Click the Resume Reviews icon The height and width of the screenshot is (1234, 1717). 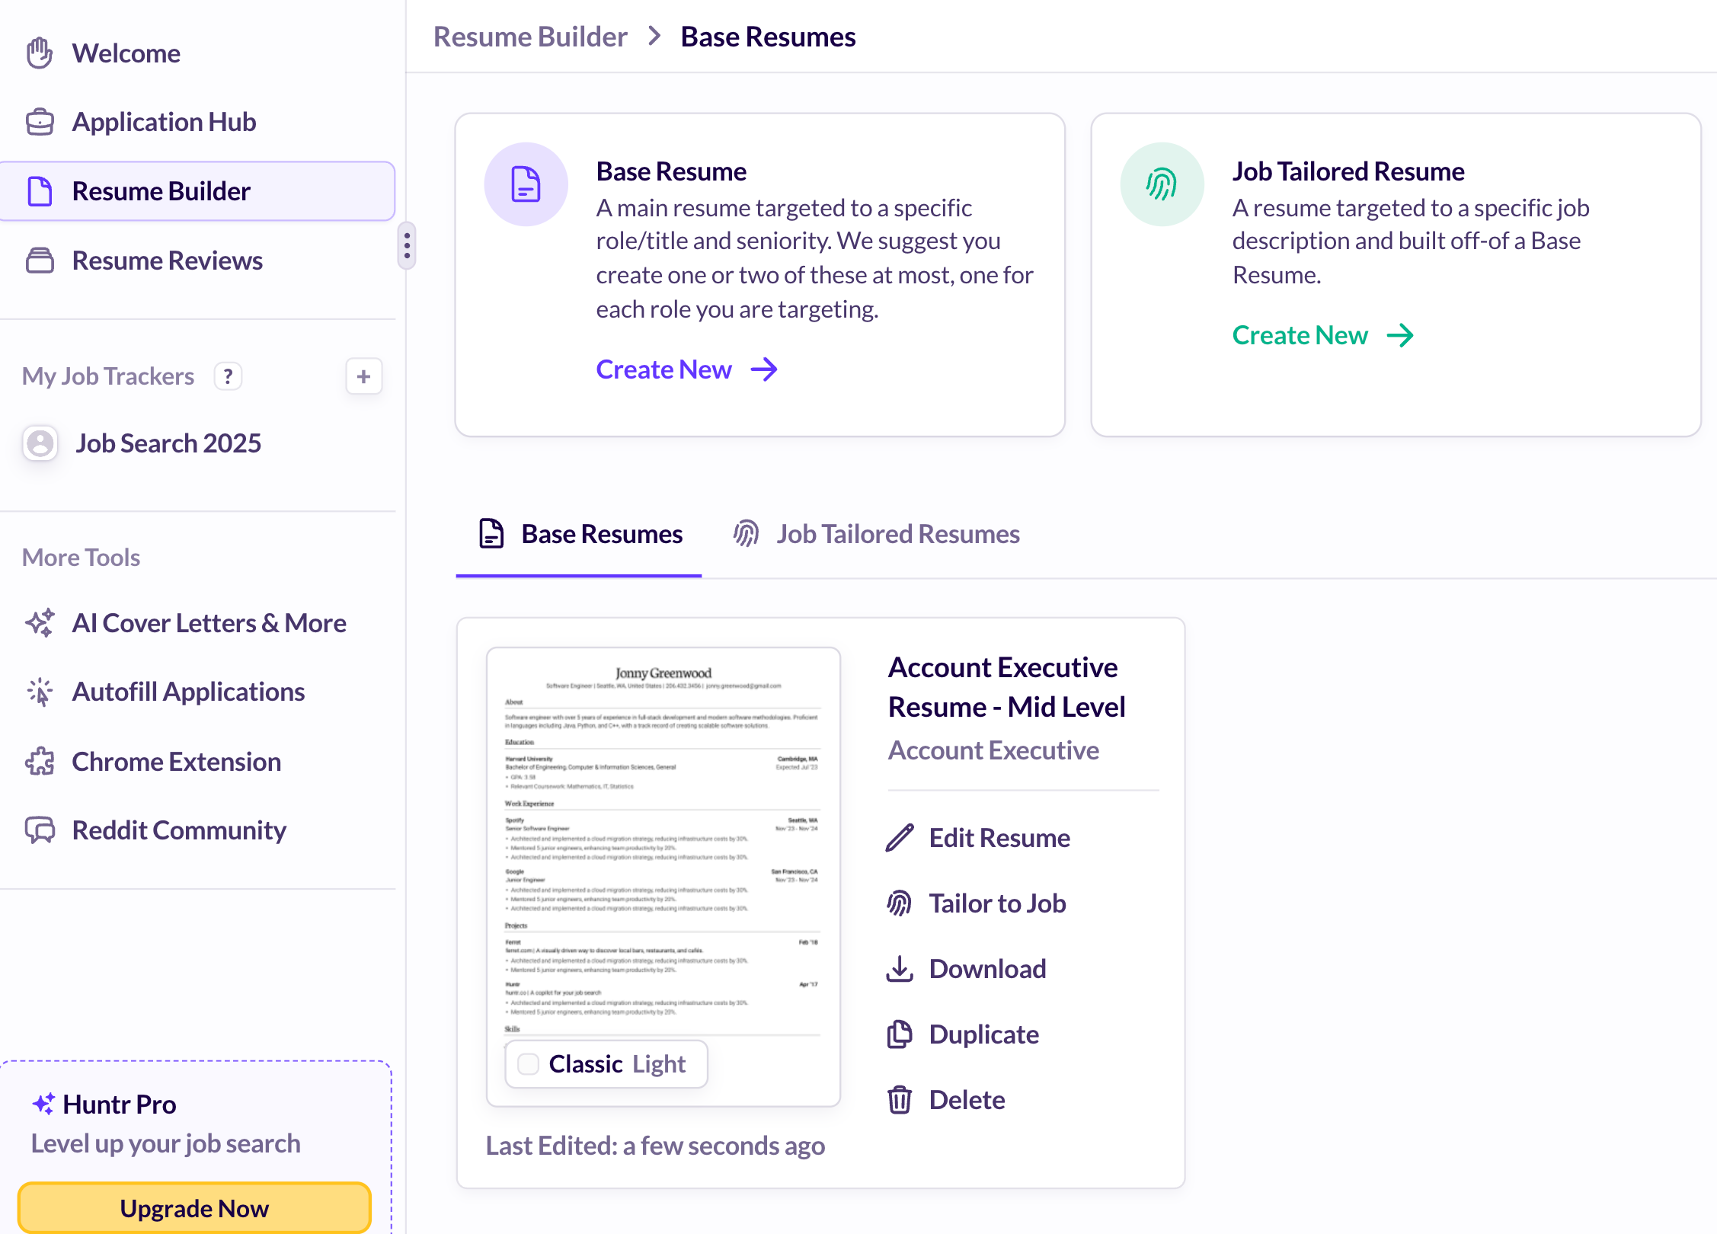(x=40, y=261)
